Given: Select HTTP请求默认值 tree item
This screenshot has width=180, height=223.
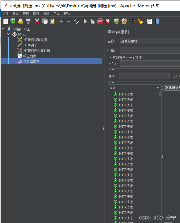Looking at the screenshot, I should (35, 40).
